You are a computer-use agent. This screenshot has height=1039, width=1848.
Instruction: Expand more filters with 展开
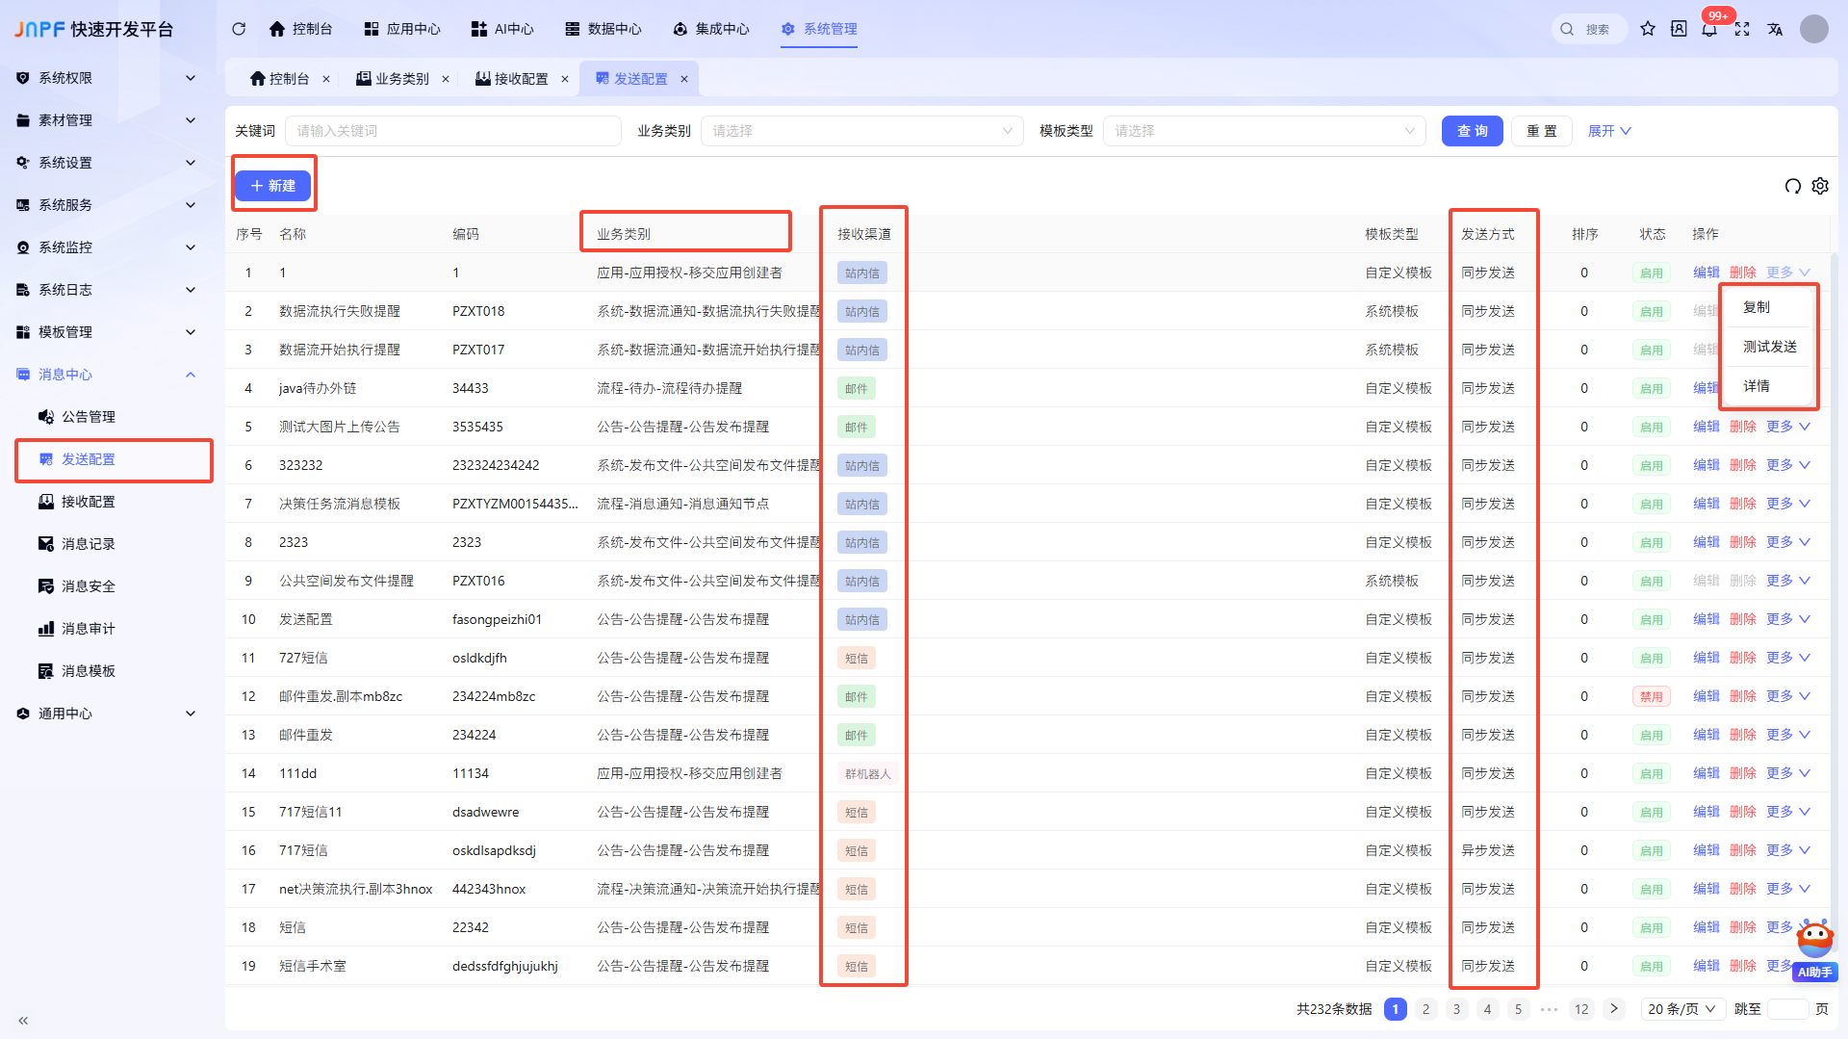(x=1609, y=131)
